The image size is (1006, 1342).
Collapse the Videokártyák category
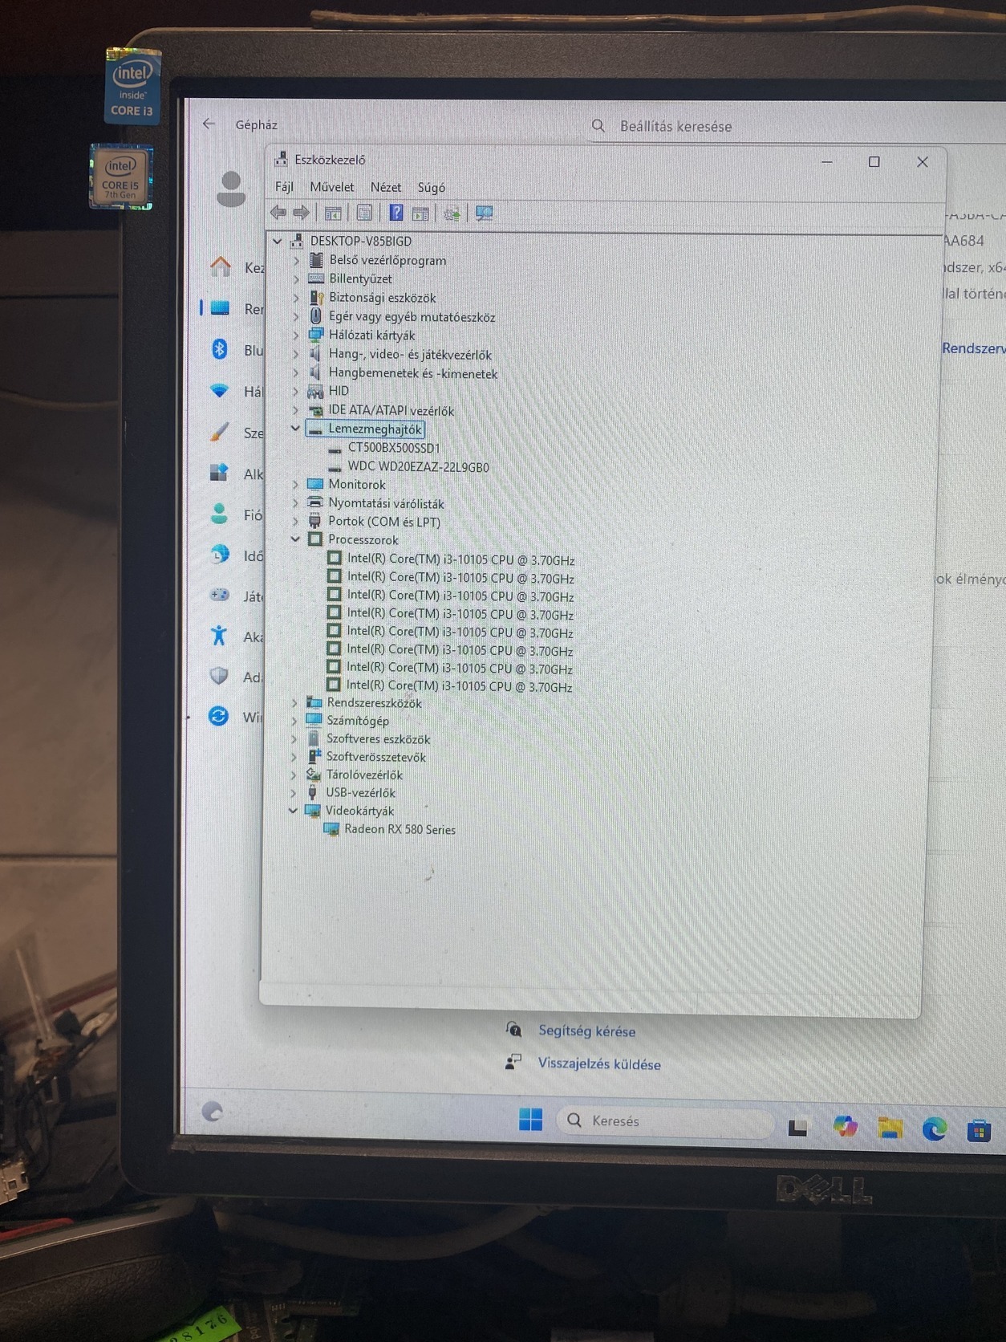293,811
